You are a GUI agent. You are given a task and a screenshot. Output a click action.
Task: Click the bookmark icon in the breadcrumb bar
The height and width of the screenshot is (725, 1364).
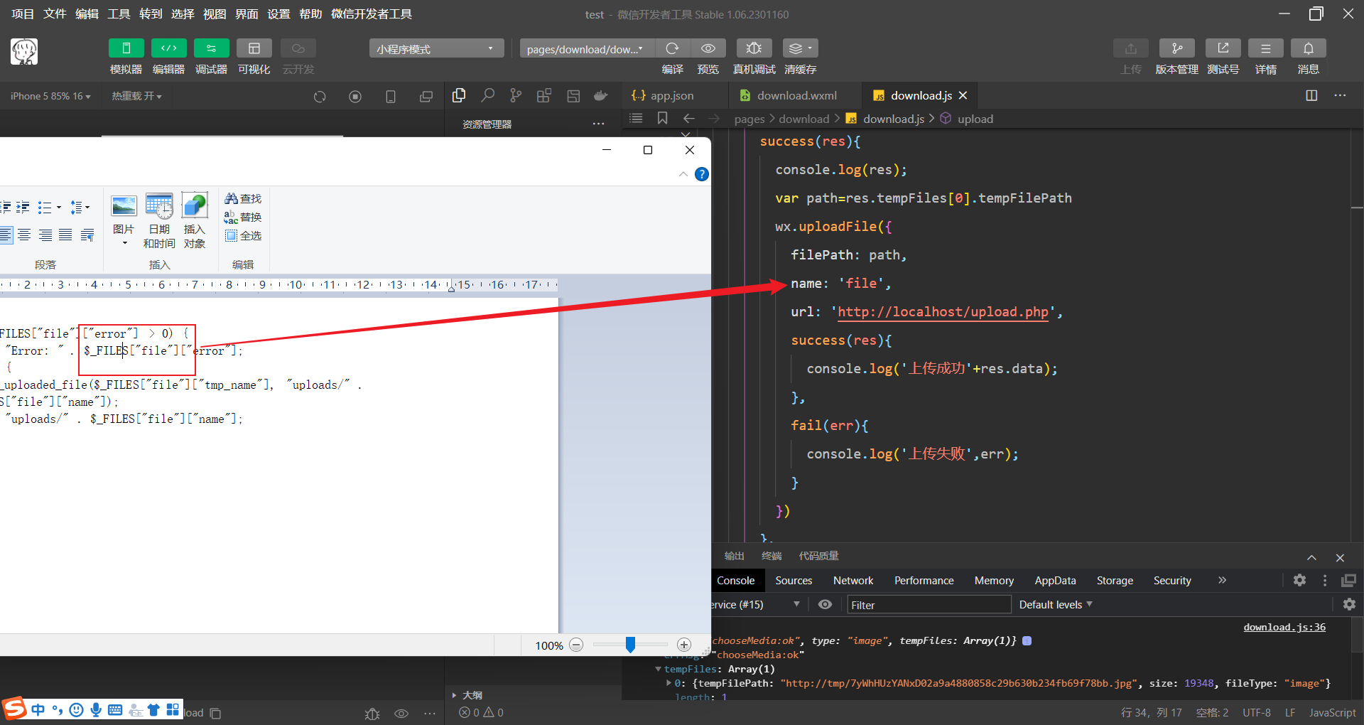(662, 118)
